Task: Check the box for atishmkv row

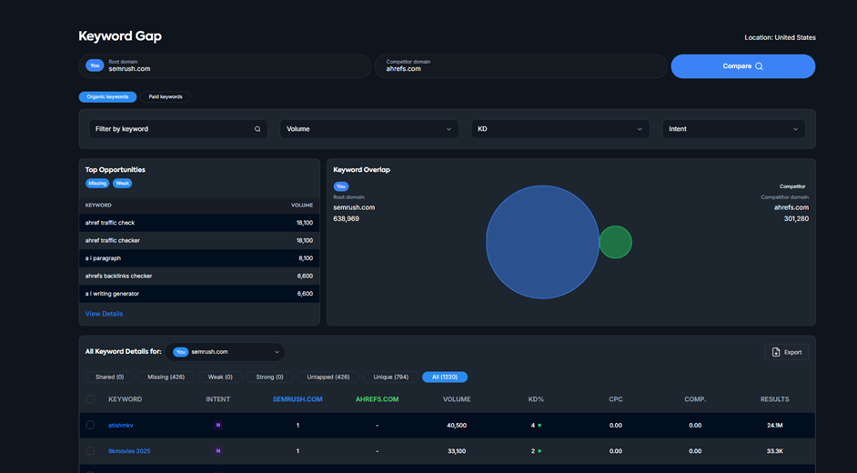Action: click(90, 425)
